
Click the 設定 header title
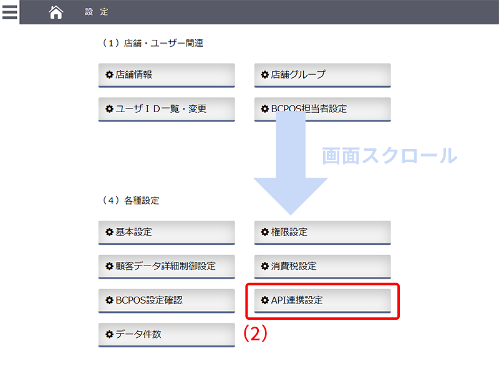97,12
